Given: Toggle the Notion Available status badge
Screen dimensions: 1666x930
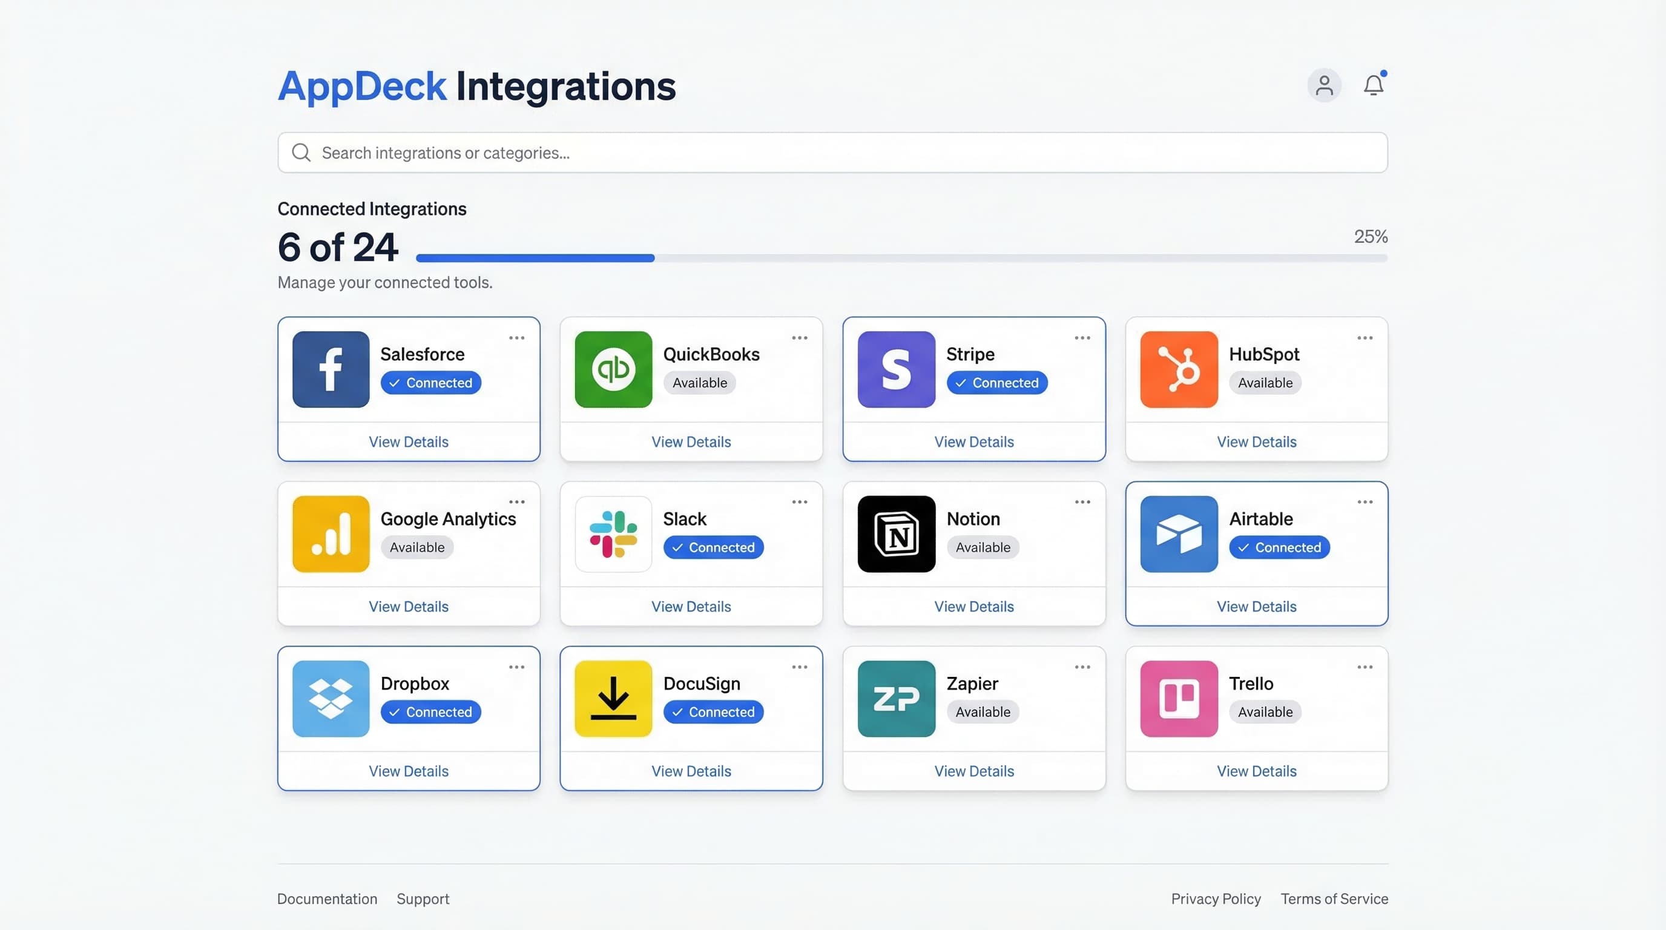Looking at the screenshot, I should pyautogui.click(x=983, y=547).
